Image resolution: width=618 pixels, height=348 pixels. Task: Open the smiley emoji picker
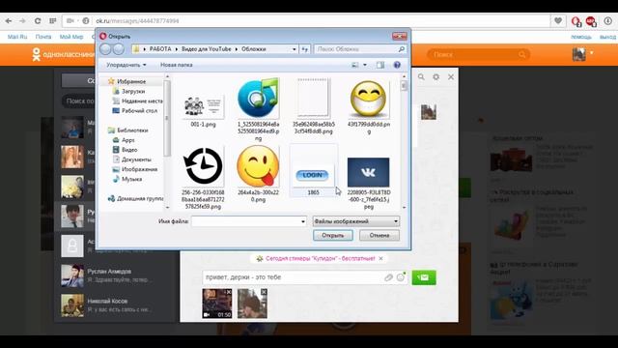click(x=401, y=277)
